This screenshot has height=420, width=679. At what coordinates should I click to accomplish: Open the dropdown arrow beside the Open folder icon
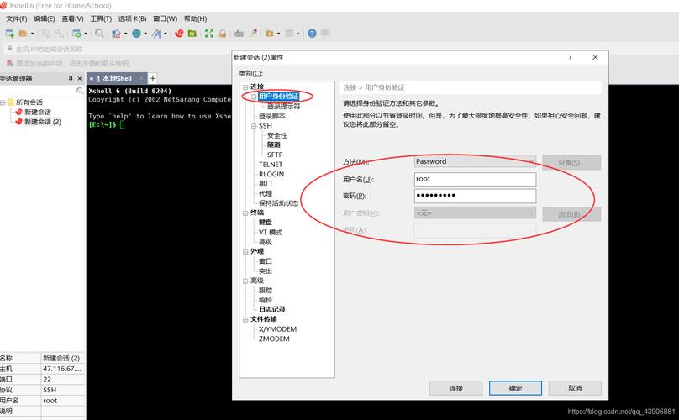coord(33,34)
